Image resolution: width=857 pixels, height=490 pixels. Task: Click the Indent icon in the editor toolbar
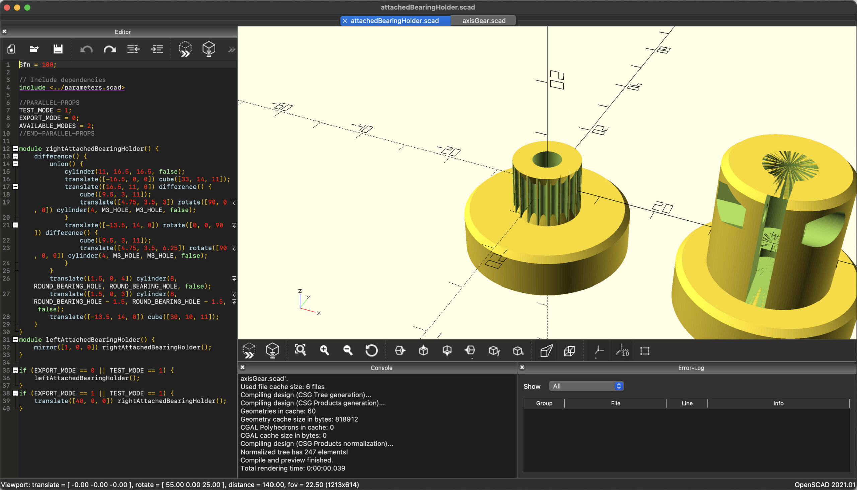[157, 49]
